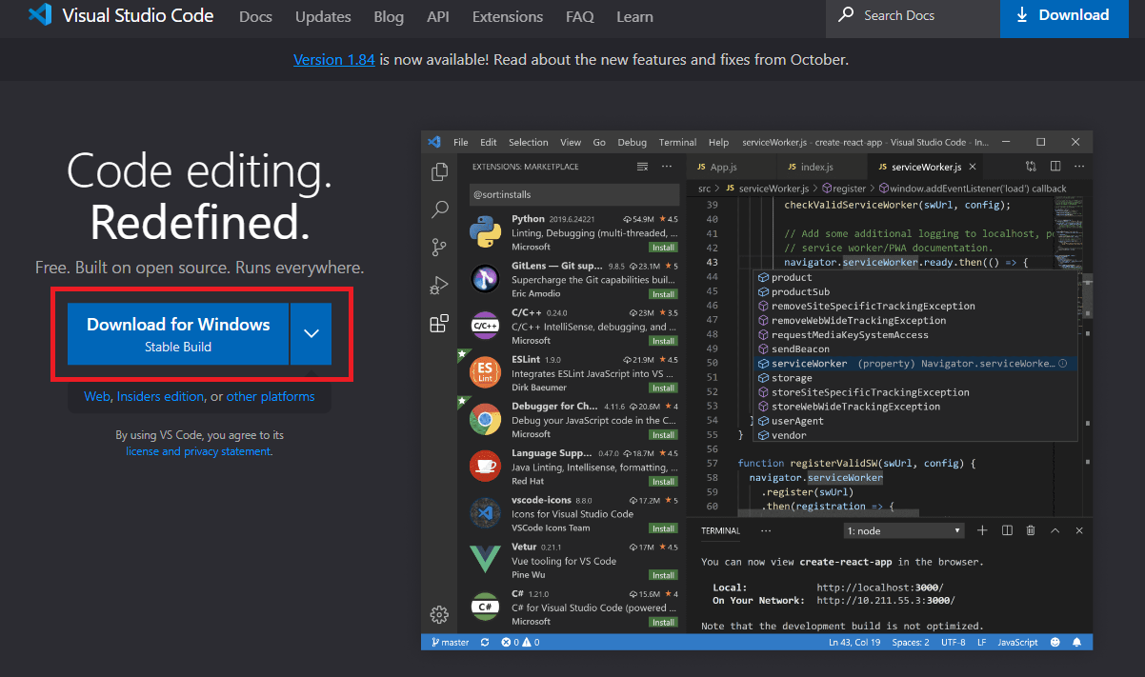
Task: Click the Debugger for Chrome icon
Action: (486, 419)
